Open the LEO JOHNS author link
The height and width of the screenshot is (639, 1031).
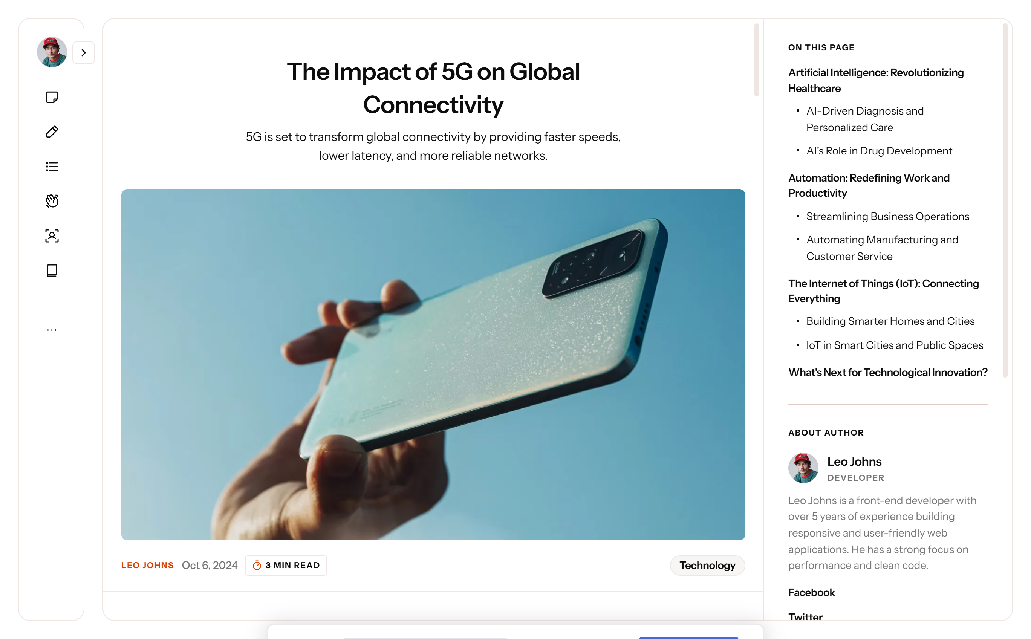[x=147, y=566]
